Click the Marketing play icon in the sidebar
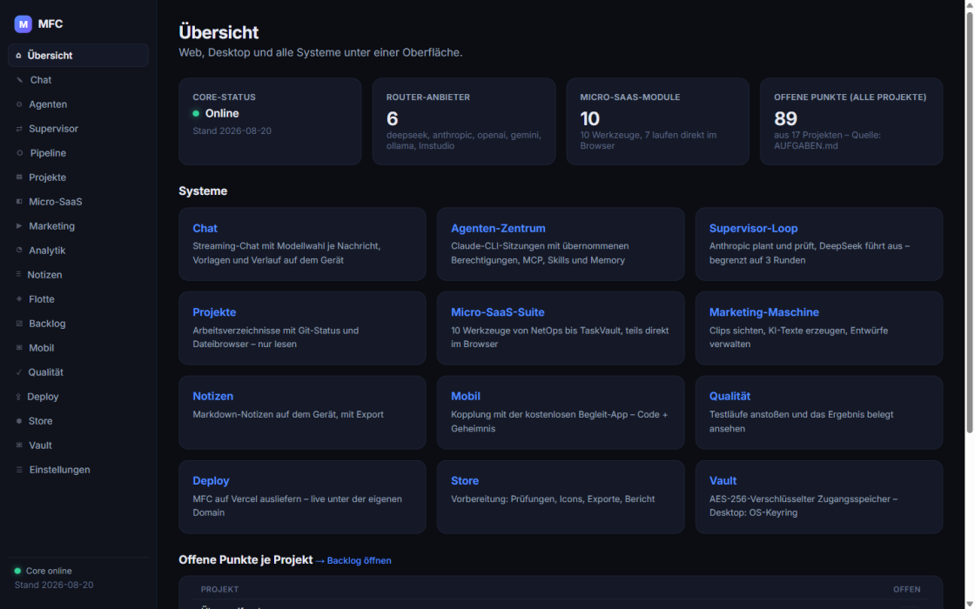975x609 pixels. [19, 225]
